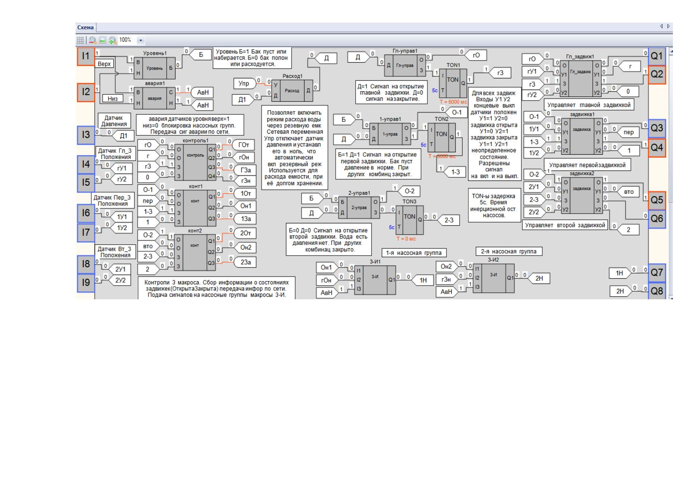Toggle the grid display icon
681x481 pixels.
click(x=80, y=40)
